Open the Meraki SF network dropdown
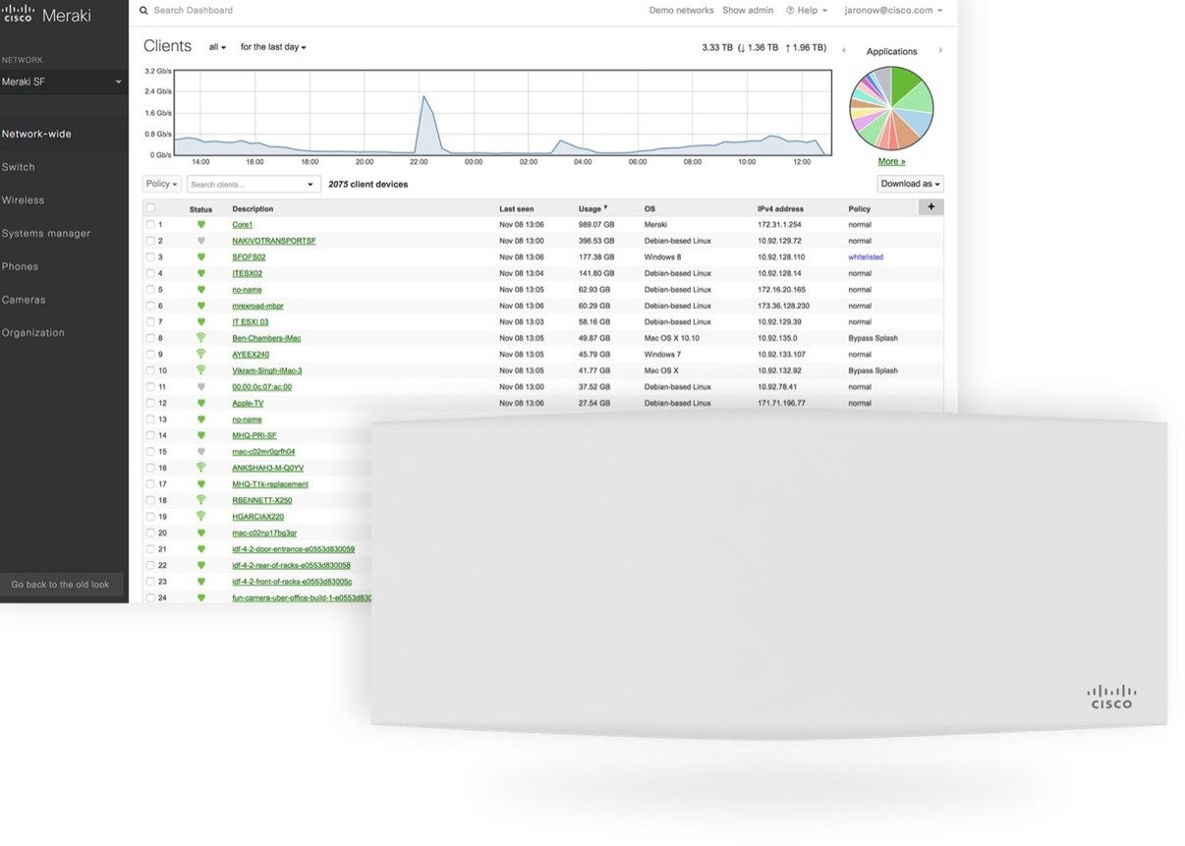This screenshot has height=846, width=1185. tap(62, 82)
